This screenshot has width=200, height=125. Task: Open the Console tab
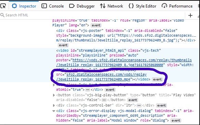coord(53,6)
